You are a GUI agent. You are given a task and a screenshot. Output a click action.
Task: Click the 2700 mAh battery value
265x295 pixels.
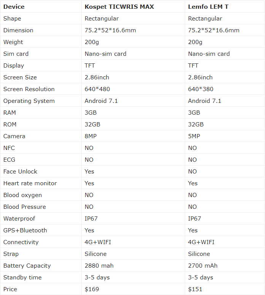click(203, 266)
